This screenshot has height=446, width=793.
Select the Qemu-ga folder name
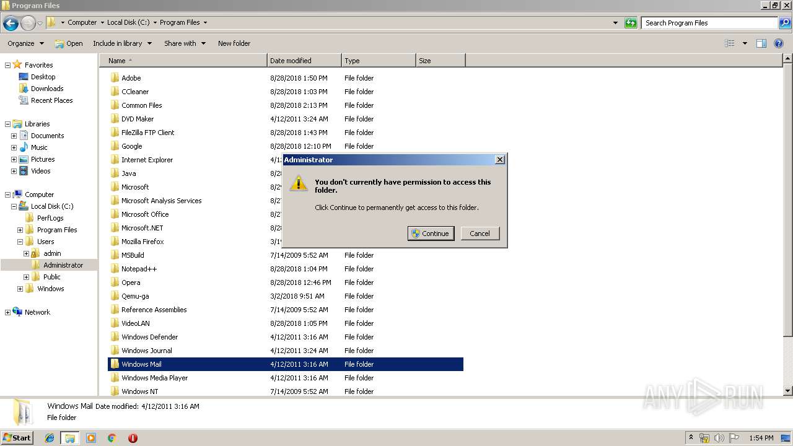135,296
